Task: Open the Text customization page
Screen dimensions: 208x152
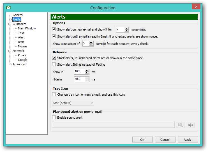Action: [x=21, y=33]
